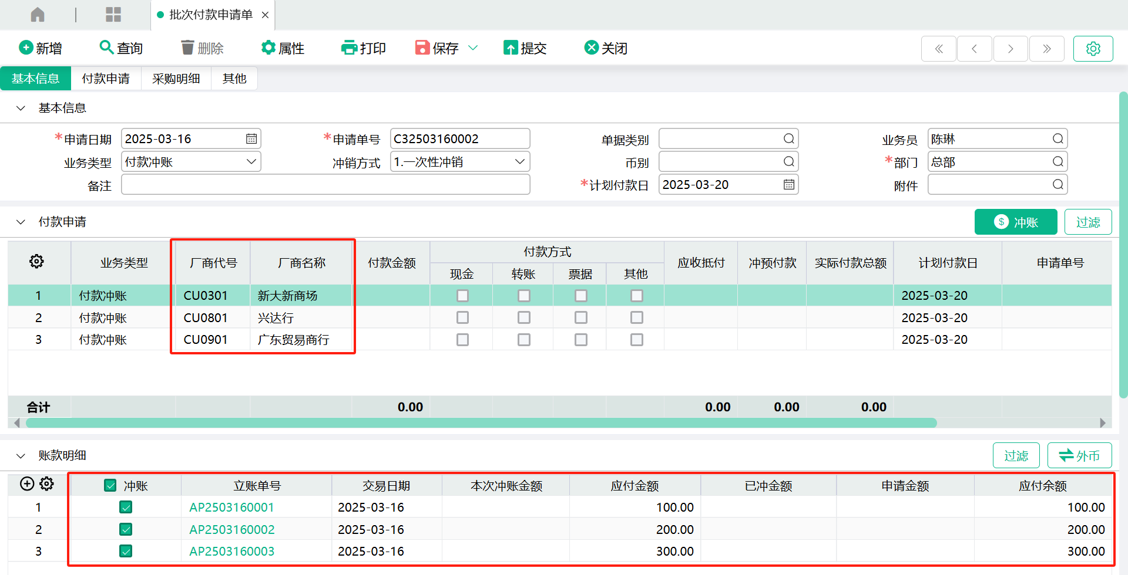Click the horizontal scrollbar under 付款申请 table

[482, 423]
